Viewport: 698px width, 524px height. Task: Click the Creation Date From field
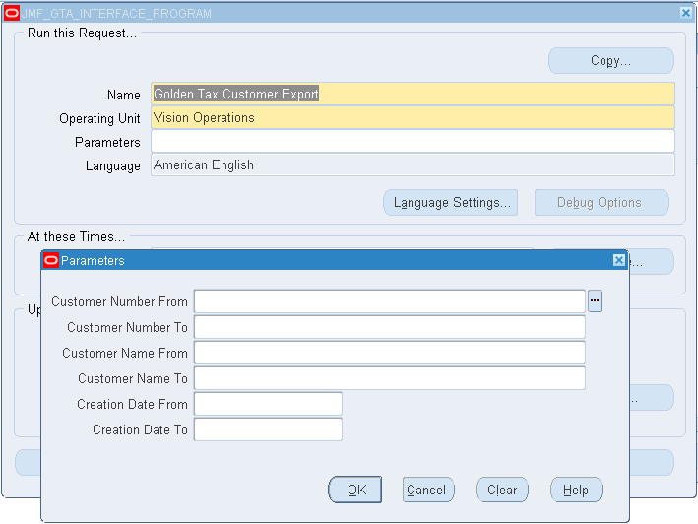(268, 404)
